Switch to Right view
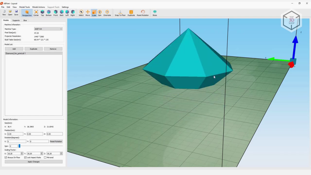This screenshot has height=175, width=311. tap(73, 13)
